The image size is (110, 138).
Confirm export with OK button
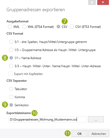[80, 134]
